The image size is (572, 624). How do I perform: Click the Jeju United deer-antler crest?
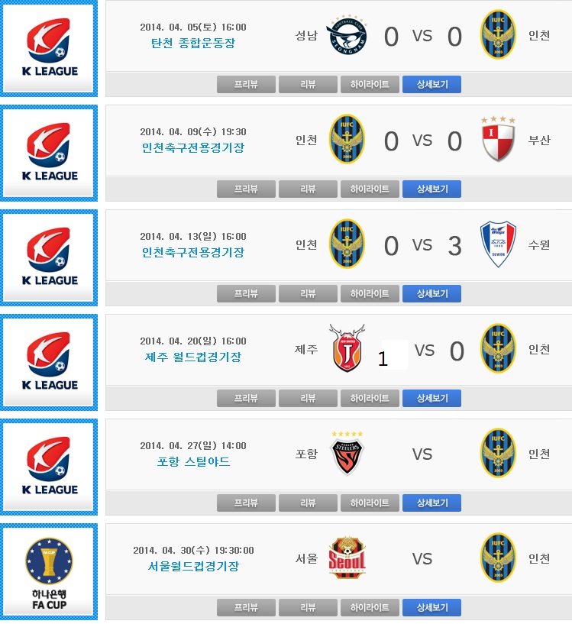[347, 348]
